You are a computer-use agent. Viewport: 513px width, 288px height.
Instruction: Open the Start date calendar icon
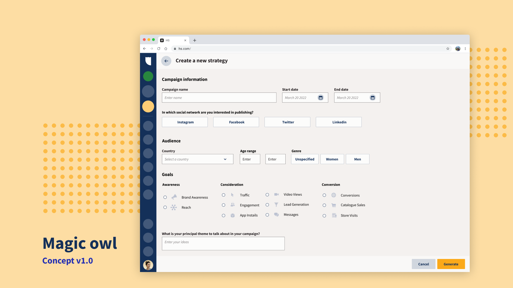pyautogui.click(x=321, y=98)
